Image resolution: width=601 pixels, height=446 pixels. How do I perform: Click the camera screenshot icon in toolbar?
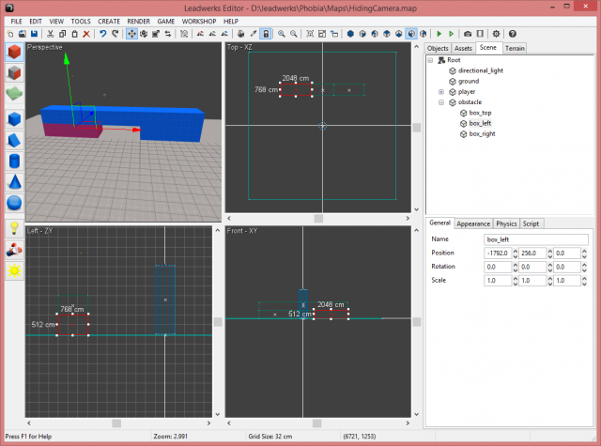point(468,34)
